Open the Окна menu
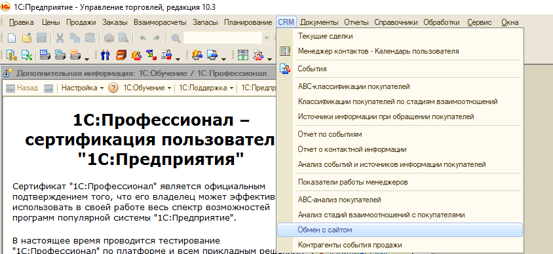Image resolution: width=553 pixels, height=254 pixels. [510, 22]
